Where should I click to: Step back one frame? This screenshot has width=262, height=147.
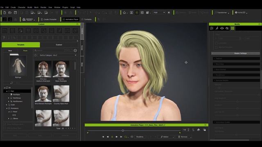pyautogui.click(x=108, y=137)
